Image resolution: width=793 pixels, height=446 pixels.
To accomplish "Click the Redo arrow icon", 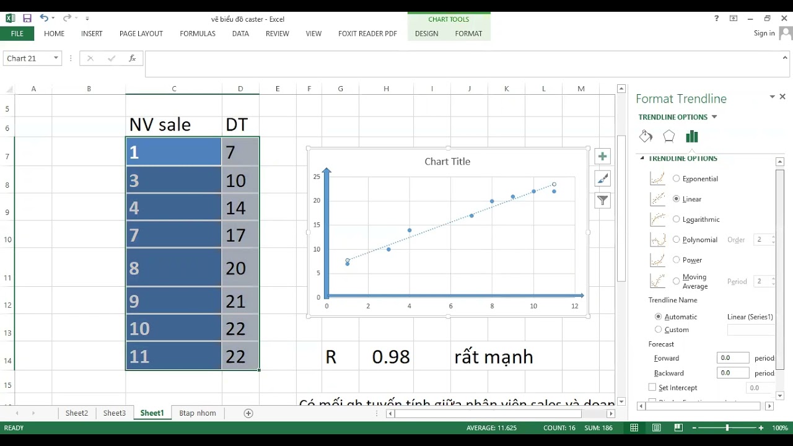I will (69, 19).
